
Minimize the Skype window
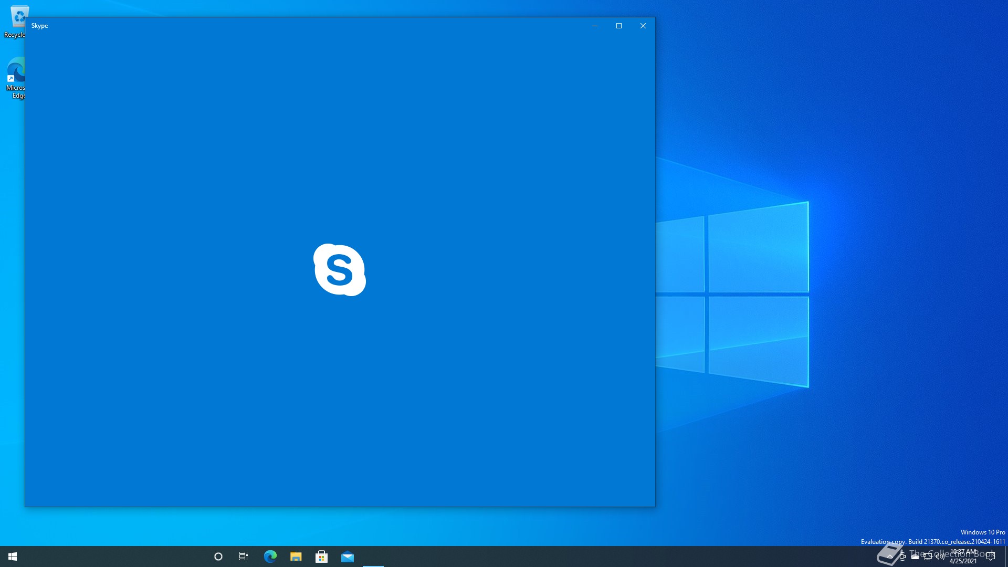[x=595, y=26]
